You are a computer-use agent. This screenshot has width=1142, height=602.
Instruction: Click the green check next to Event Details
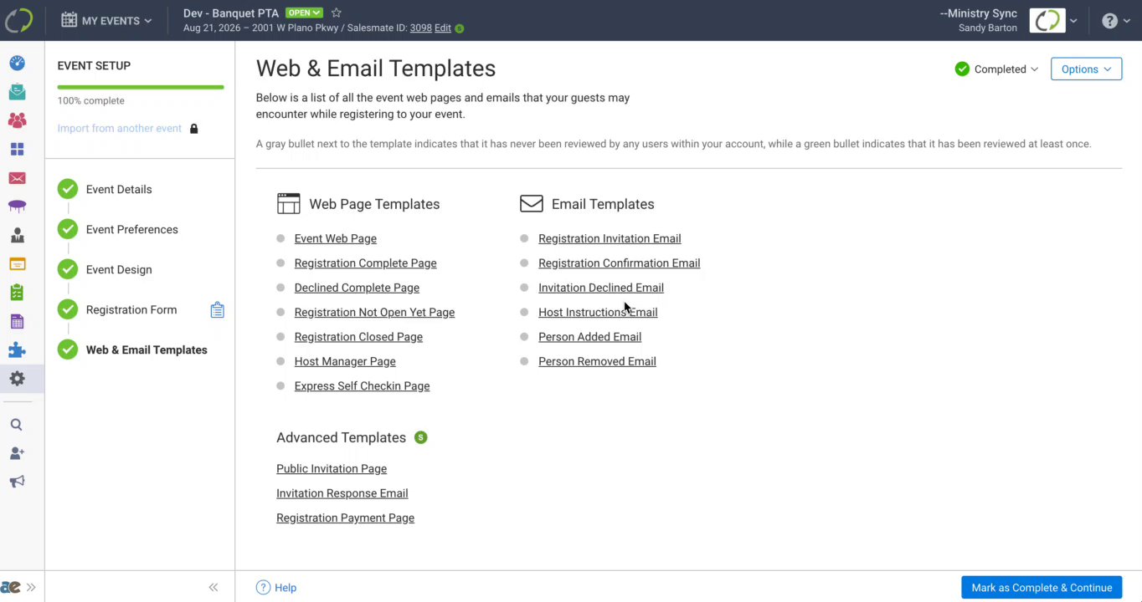click(68, 189)
